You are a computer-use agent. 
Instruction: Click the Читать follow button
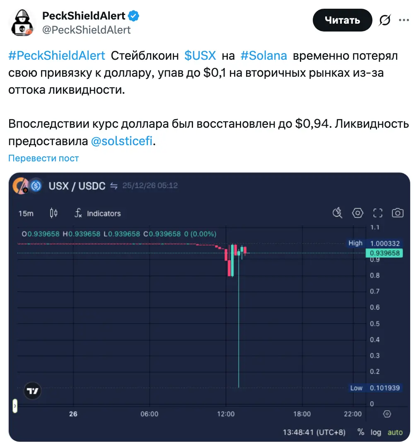click(342, 20)
